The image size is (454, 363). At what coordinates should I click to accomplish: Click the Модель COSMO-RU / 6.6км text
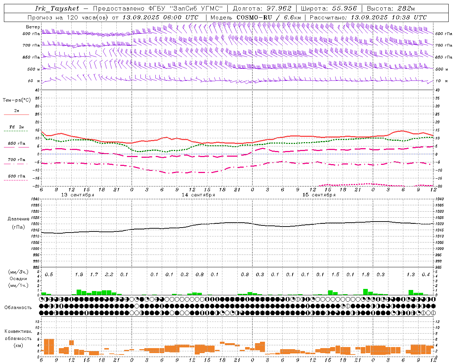tap(255, 17)
